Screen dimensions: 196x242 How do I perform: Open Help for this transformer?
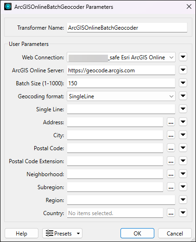[x=21, y=233]
